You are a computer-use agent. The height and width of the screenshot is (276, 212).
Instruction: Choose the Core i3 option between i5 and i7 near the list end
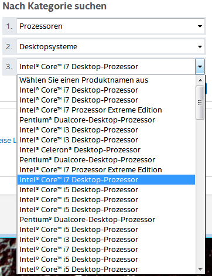[x=106, y=240]
